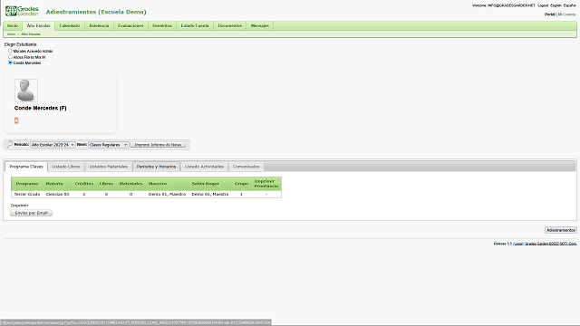Open the Estado Cuenta menu tab
The image size is (580, 326).
point(195,26)
